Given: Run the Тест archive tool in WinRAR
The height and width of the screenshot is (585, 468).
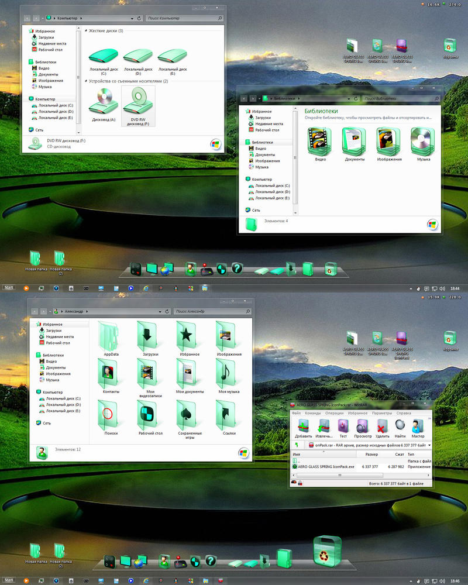Looking at the screenshot, I should (343, 427).
